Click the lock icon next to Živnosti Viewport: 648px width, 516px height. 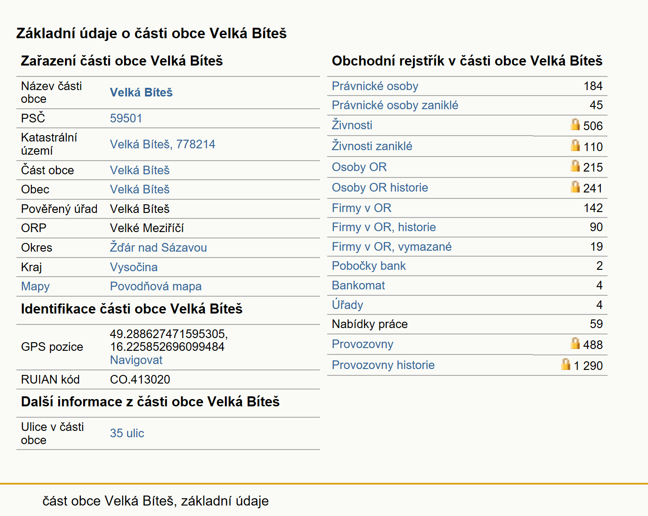(x=575, y=124)
